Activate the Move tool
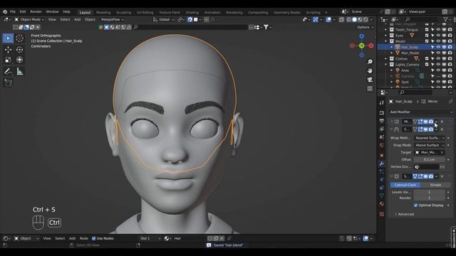The width and height of the screenshot is (456, 256). pyautogui.click(x=8, y=49)
